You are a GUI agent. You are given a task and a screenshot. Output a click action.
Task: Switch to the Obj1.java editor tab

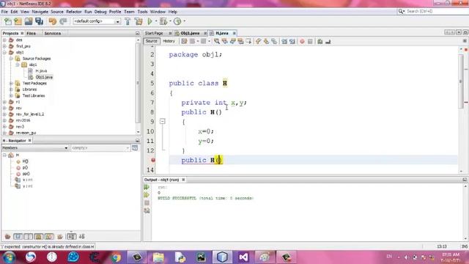point(190,33)
